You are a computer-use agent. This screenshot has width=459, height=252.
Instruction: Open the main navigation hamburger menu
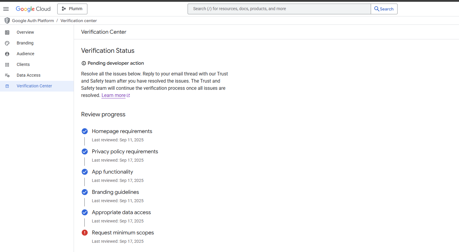(x=6, y=9)
